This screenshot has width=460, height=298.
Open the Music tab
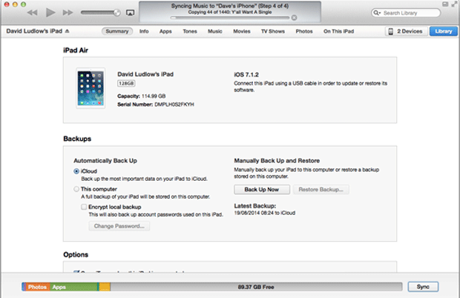pos(214,31)
